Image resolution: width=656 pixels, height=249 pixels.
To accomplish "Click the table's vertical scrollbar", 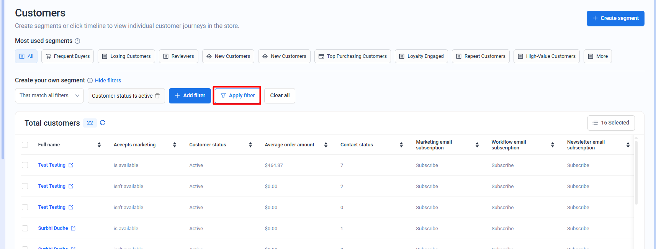I will click(636, 172).
